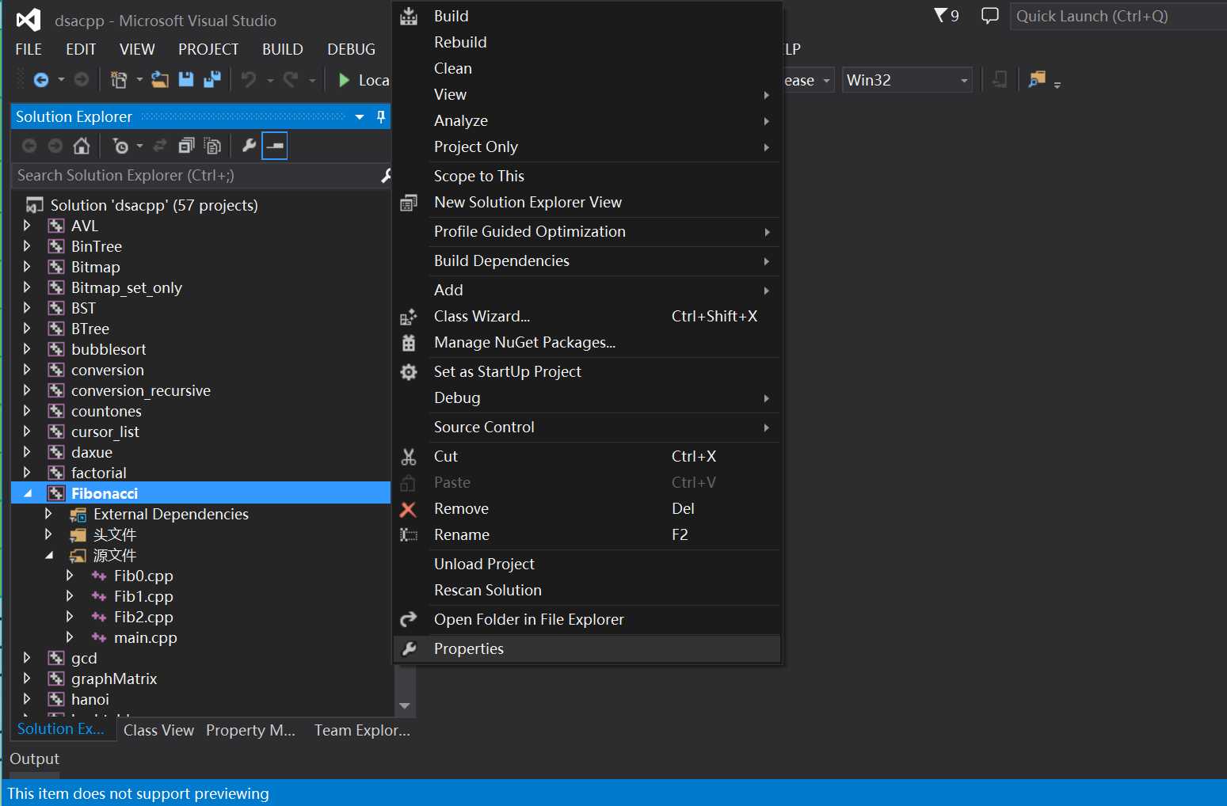This screenshot has width=1227, height=806.
Task: Select main.cpp in the tree
Action: (x=145, y=637)
